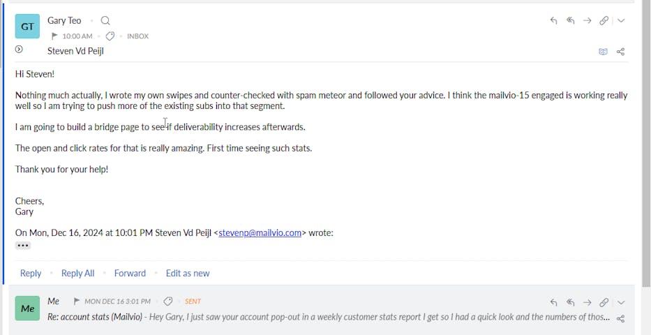Image resolution: width=651 pixels, height=335 pixels.
Task: Click the forward arrow icon on Gary's email
Action: tap(587, 21)
